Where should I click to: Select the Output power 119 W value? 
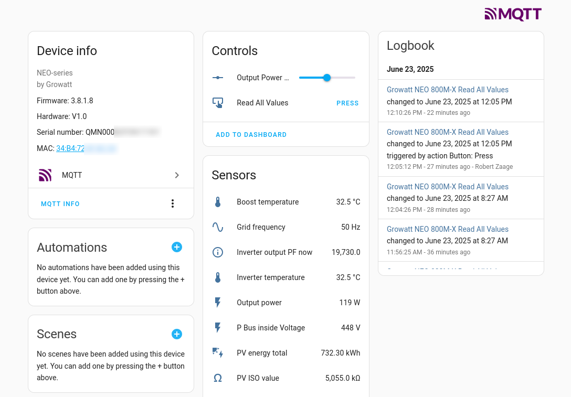click(350, 303)
